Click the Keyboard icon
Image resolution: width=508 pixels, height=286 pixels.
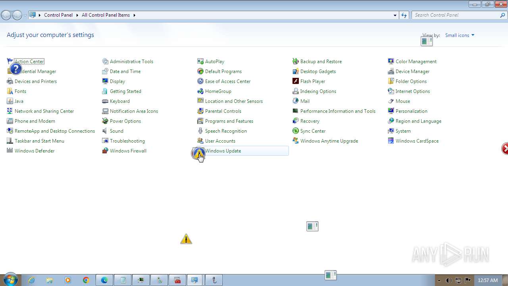point(105,101)
